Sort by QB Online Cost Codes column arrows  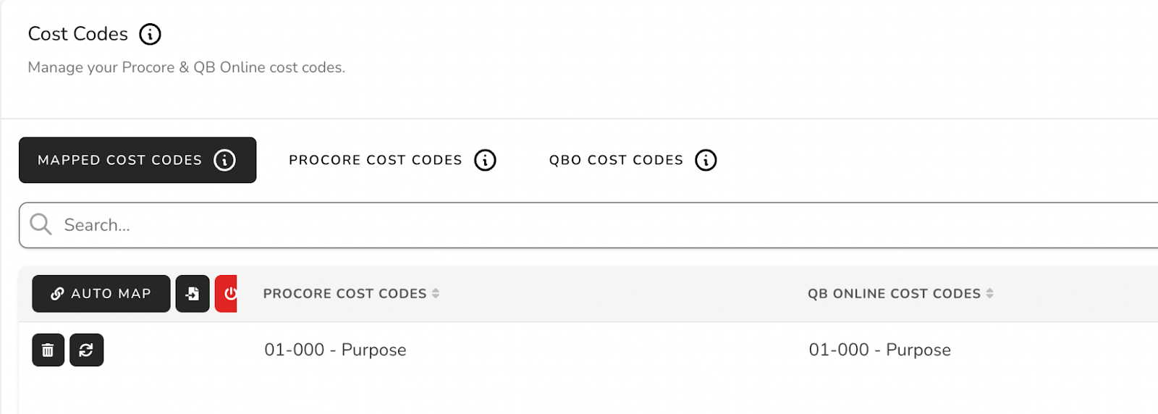pos(989,293)
